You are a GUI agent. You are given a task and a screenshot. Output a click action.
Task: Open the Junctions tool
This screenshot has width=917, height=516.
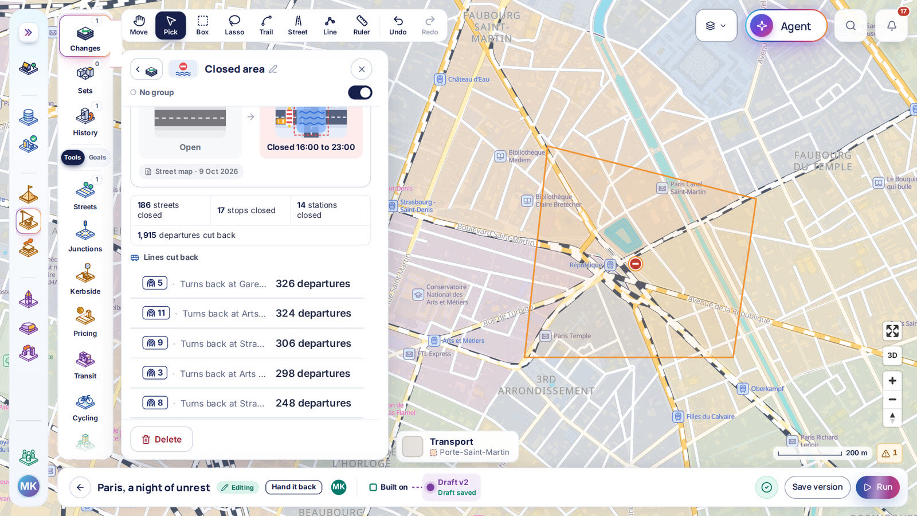(x=85, y=237)
